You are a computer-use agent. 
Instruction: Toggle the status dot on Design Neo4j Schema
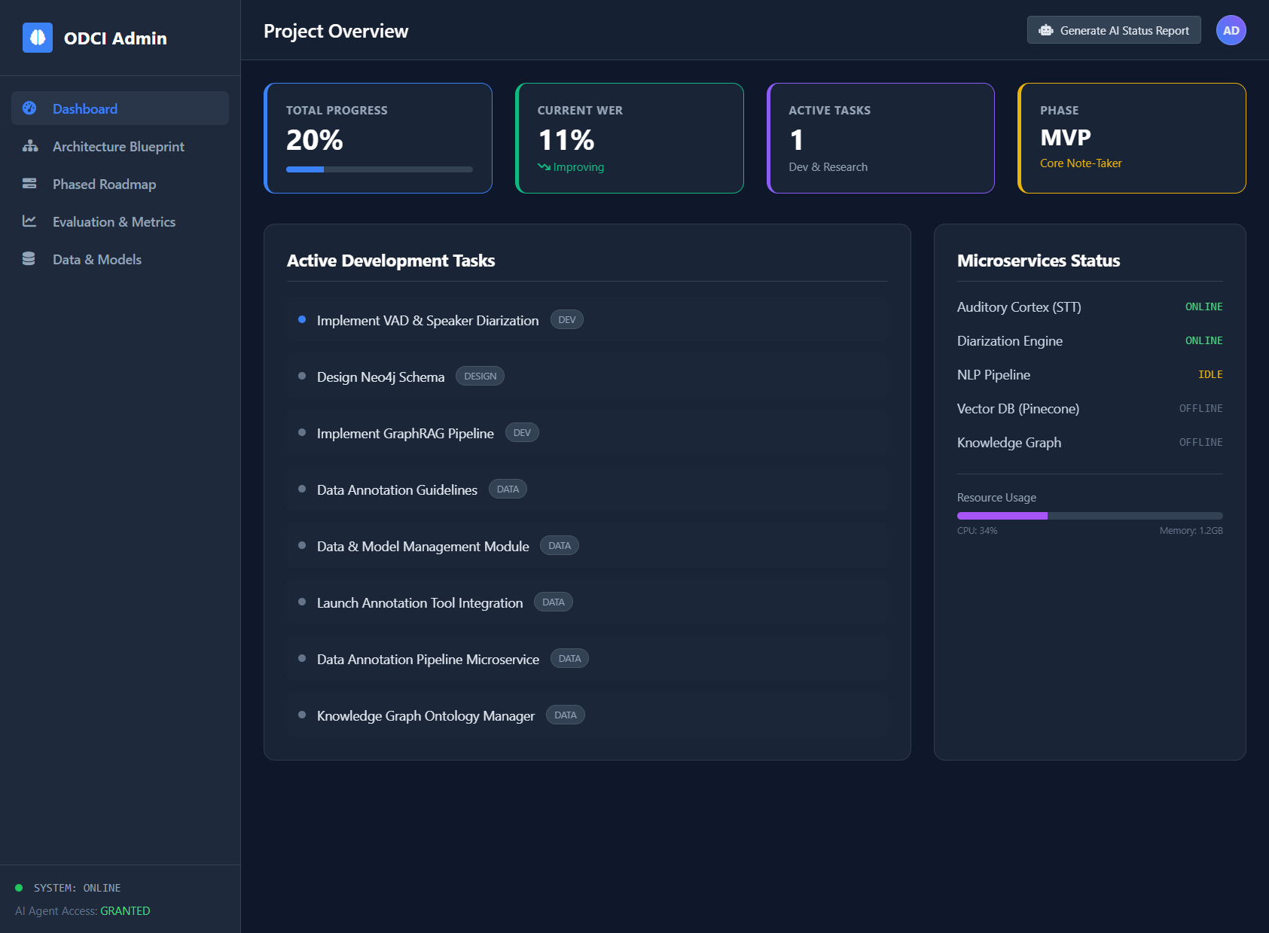click(x=302, y=376)
